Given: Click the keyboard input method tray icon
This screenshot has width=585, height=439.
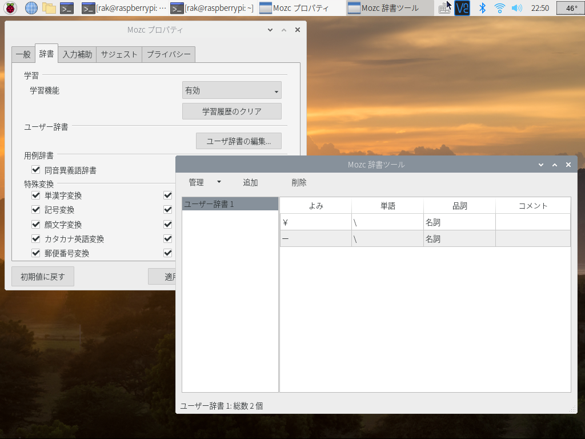Looking at the screenshot, I should click(x=444, y=7).
